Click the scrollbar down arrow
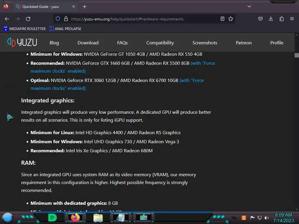This screenshot has width=299, height=224. pos(297,209)
